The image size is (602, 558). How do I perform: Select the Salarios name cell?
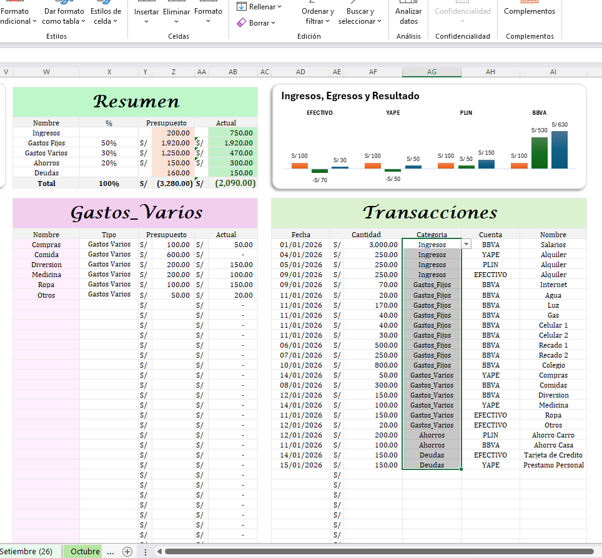pos(553,245)
